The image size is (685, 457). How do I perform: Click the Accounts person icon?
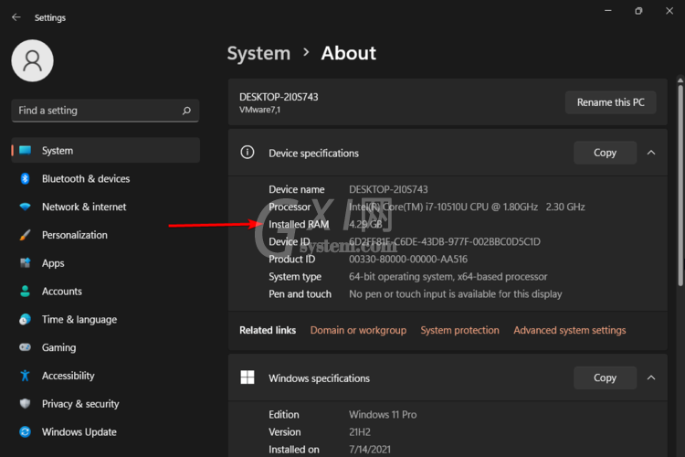(x=26, y=292)
